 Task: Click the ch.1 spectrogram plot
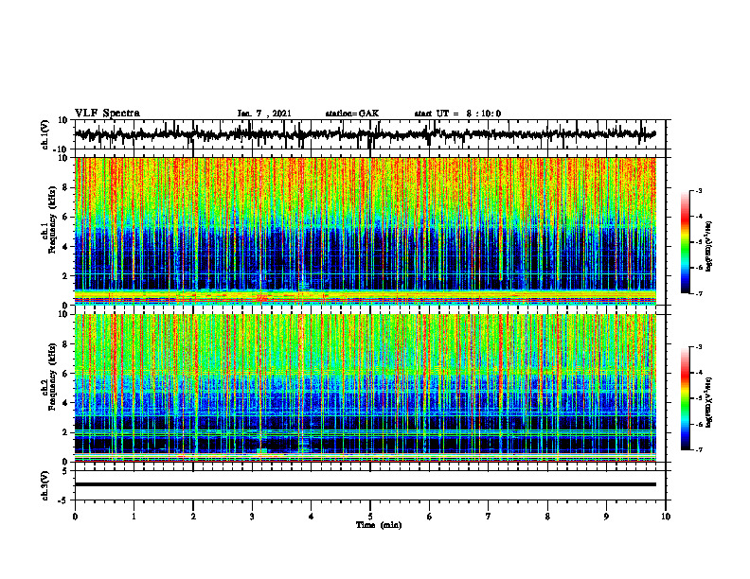click(x=366, y=231)
